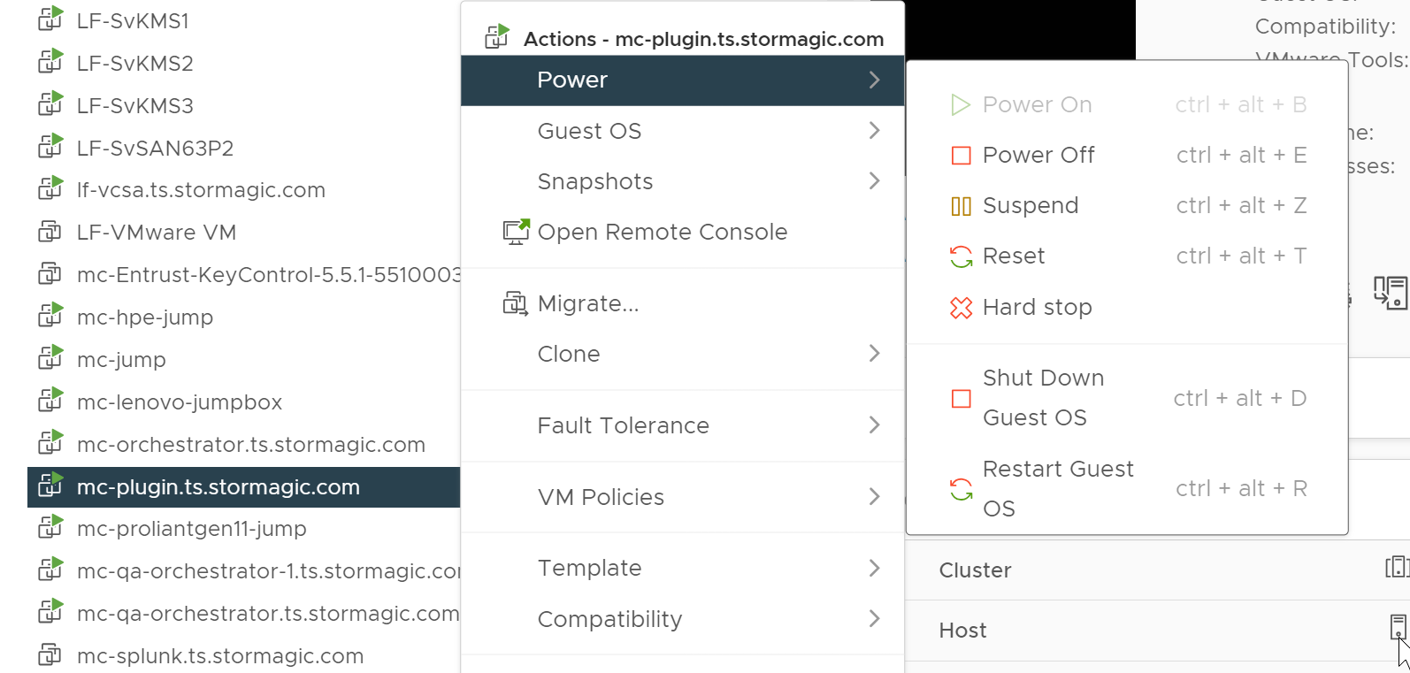Image resolution: width=1410 pixels, height=673 pixels.
Task: Expand the Fault Tolerance submenu arrow
Action: (x=874, y=425)
